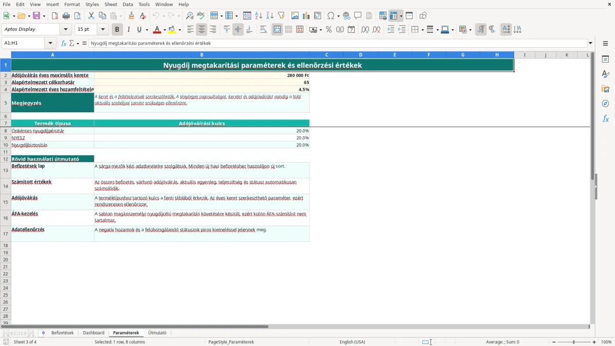Click the Export as PDF icon
Viewport: 615px width, 346px height.
[55, 16]
